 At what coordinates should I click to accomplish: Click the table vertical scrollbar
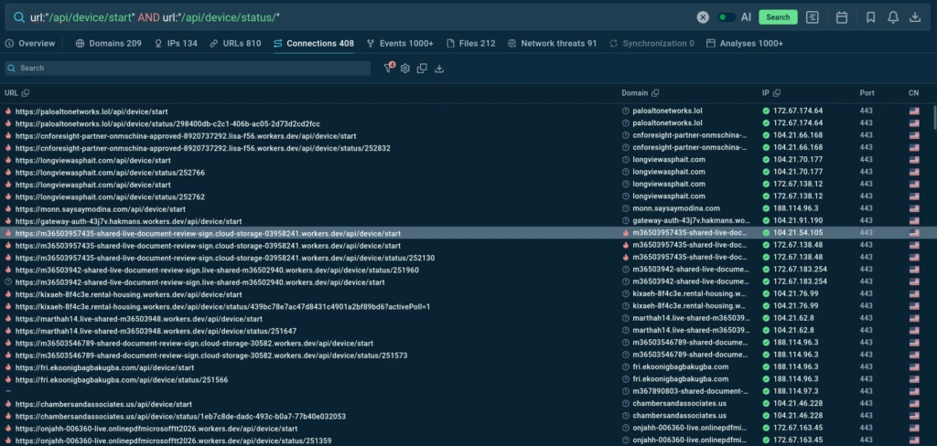[x=934, y=117]
